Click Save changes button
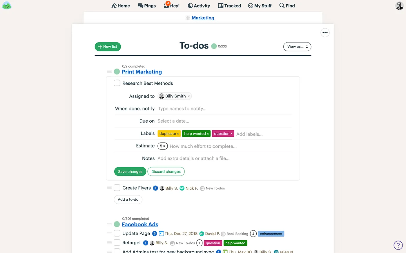Screen dimensions: 406x253 130,171
